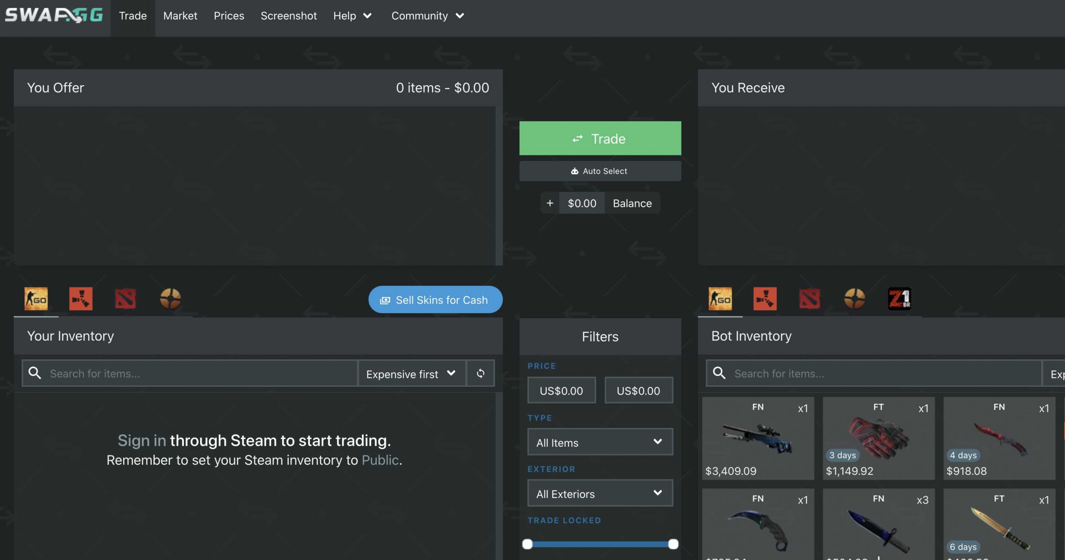1065x560 pixels.
Task: Click the left trade locked slider handle
Action: pyautogui.click(x=527, y=544)
